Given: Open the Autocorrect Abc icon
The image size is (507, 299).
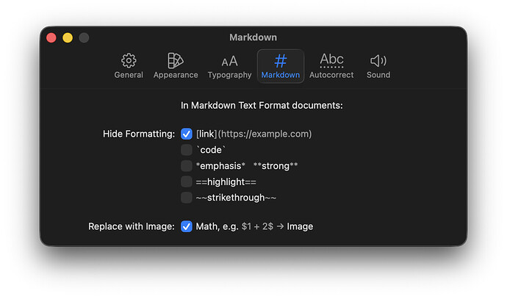Looking at the screenshot, I should click(331, 60).
